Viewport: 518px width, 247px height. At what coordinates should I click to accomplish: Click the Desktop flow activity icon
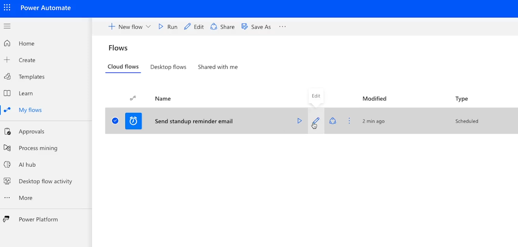click(7, 181)
